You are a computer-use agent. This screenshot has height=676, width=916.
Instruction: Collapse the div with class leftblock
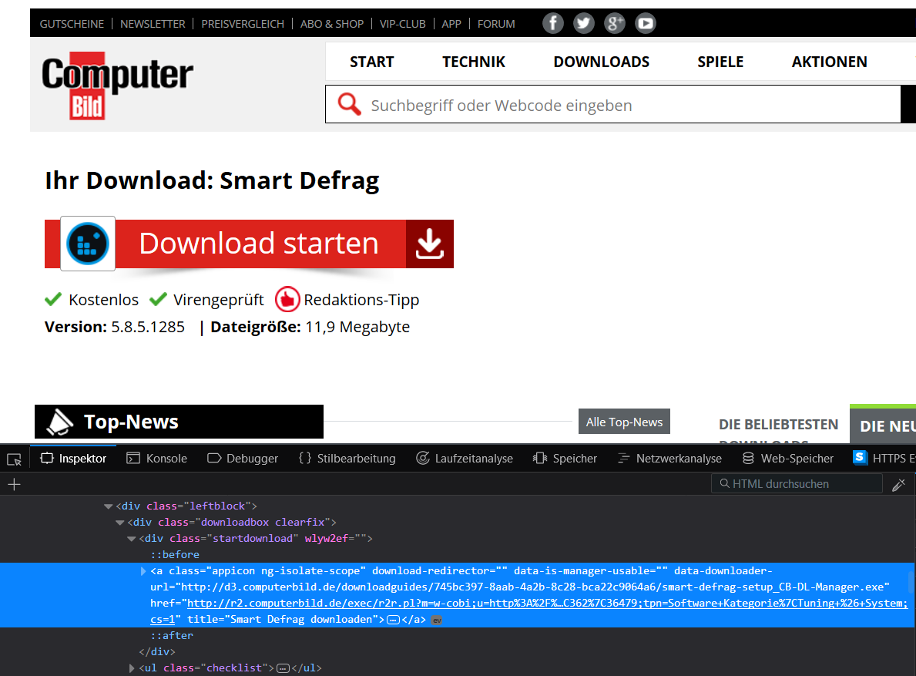point(109,506)
